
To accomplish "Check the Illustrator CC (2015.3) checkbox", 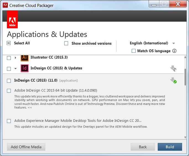I will [x=9, y=58].
